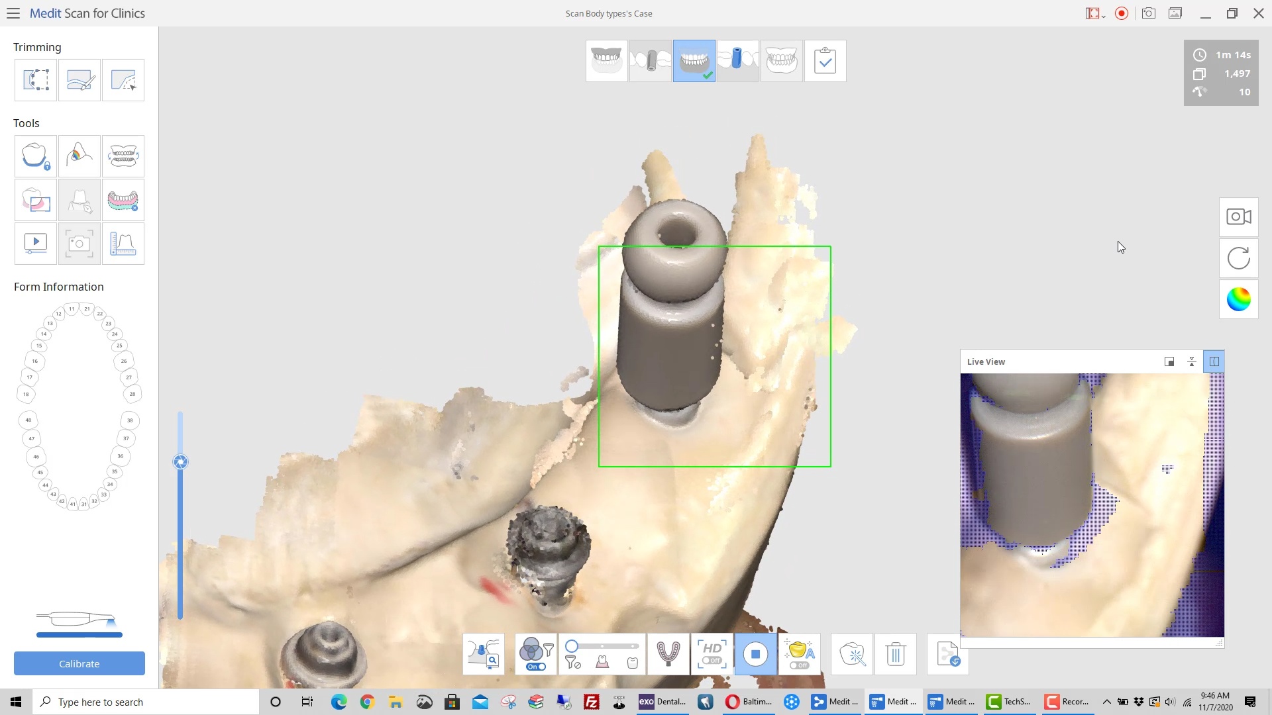
Task: Toggle the model color display wheel
Action: click(x=1239, y=299)
